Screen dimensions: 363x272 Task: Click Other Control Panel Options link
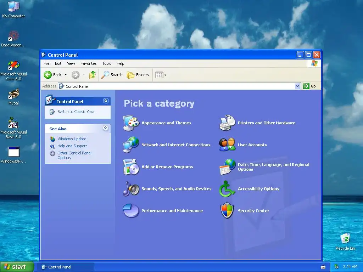point(74,155)
